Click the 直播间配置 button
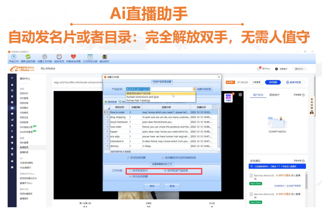Viewport: 322px width, 210px height. coord(294,82)
